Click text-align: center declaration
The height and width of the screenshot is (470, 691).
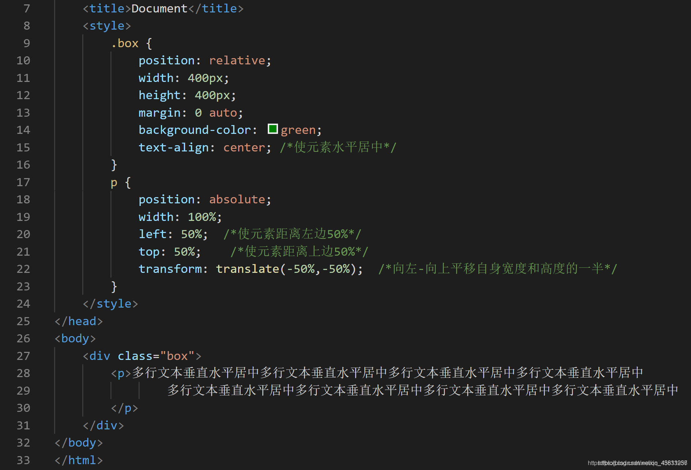pyautogui.click(x=205, y=147)
